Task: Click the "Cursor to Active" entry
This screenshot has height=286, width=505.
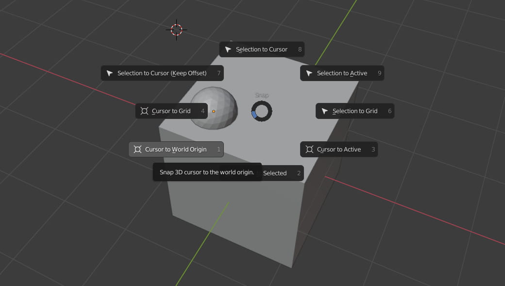Action: [338, 149]
